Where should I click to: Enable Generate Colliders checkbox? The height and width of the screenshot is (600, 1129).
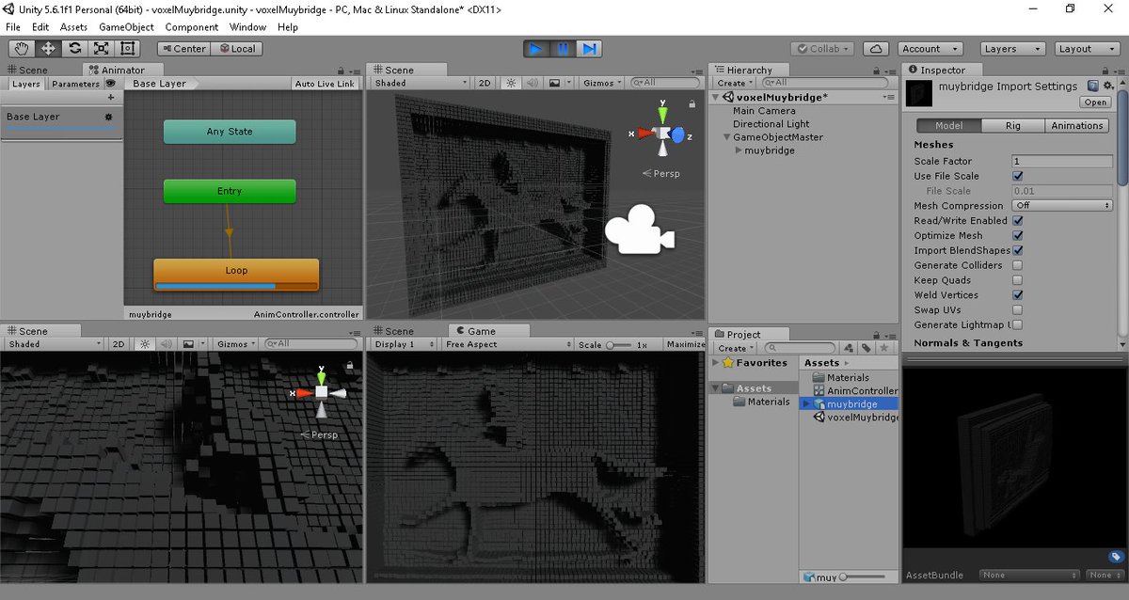[1017, 265]
